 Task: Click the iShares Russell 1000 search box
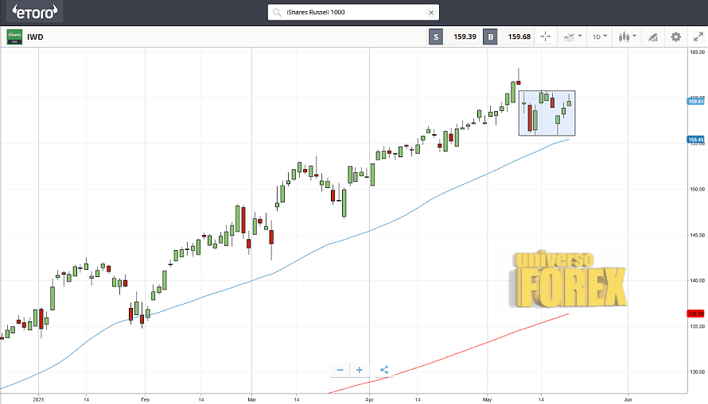(x=354, y=13)
